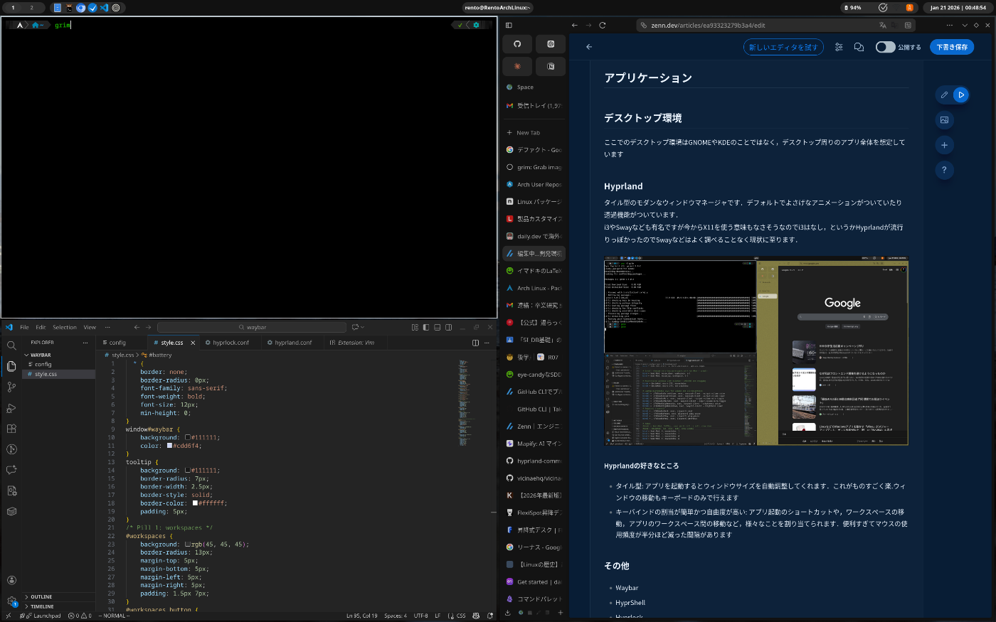
Task: Open Explorer panel more actions ellipsis
Action: click(x=85, y=343)
